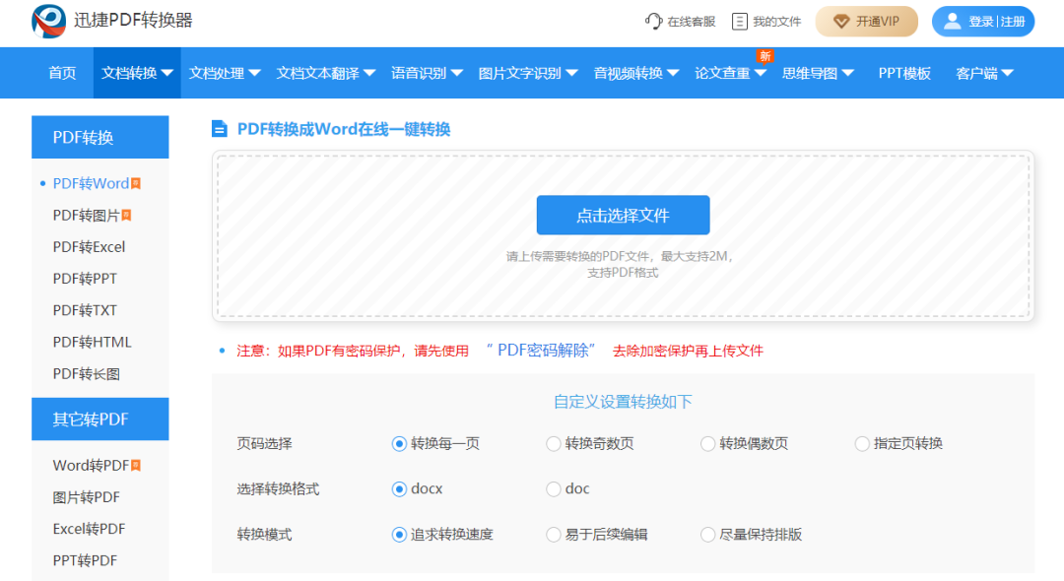Viewport: 1064px width, 581px height.
Task: Open the PPT模板 menu item
Action: pyautogui.click(x=903, y=72)
